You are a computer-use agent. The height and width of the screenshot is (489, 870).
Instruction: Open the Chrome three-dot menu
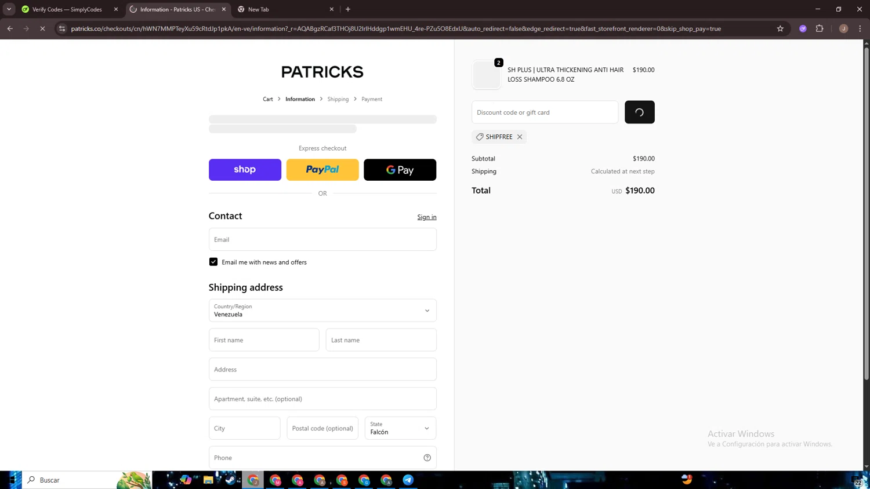coord(860,28)
